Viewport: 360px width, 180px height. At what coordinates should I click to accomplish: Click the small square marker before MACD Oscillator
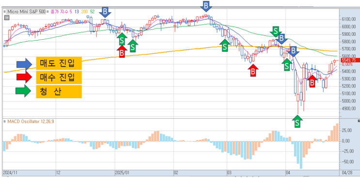(x=4, y=121)
